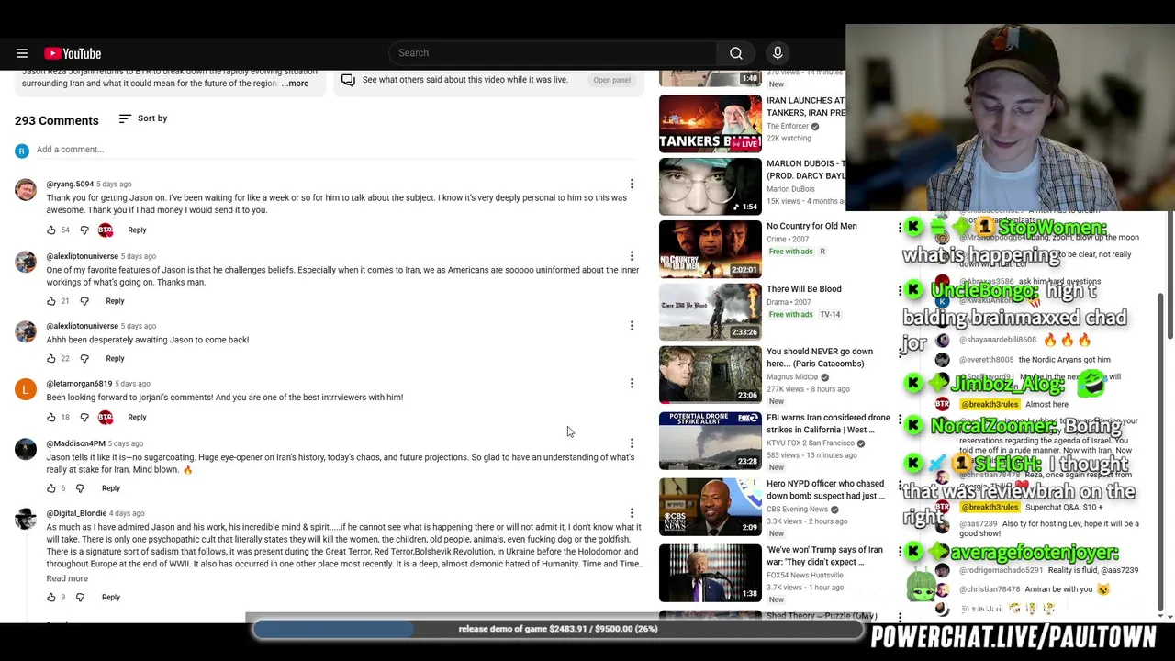The image size is (1175, 661).
Task: Like the 'challenges beliefs' comment by @alexliptonuniverse
Action: [51, 301]
